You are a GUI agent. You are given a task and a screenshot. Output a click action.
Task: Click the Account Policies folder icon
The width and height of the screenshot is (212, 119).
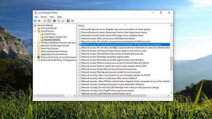(38, 28)
